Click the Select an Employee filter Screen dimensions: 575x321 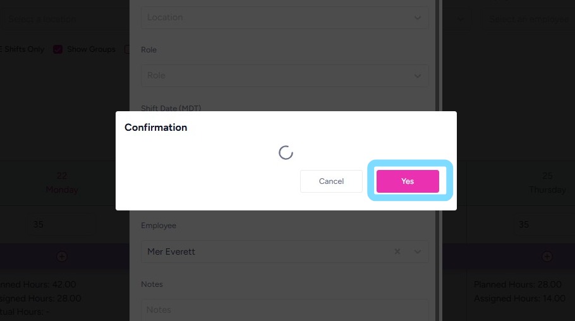[528, 20]
